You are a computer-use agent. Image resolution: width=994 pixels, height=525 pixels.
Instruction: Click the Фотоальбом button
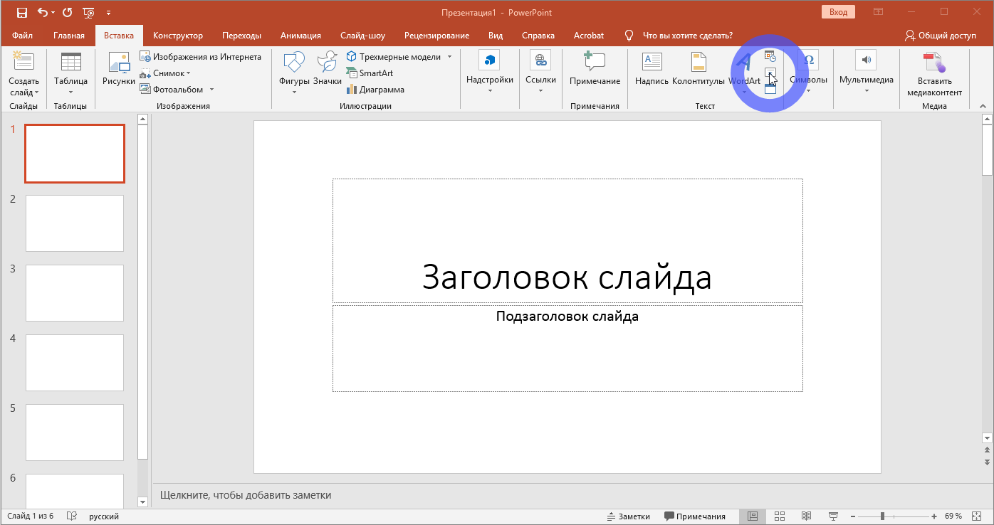click(x=171, y=90)
